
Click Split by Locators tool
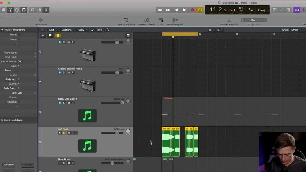[x=147, y=20]
